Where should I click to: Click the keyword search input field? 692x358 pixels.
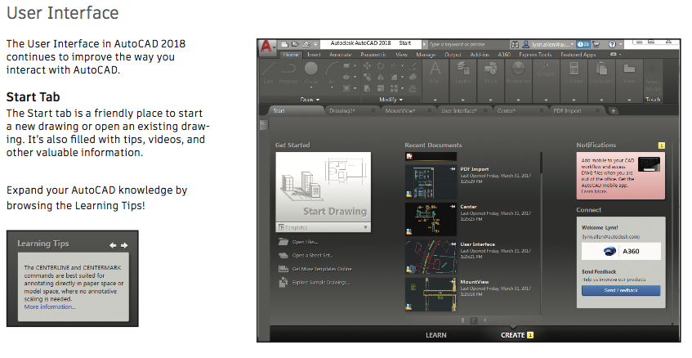point(467,44)
